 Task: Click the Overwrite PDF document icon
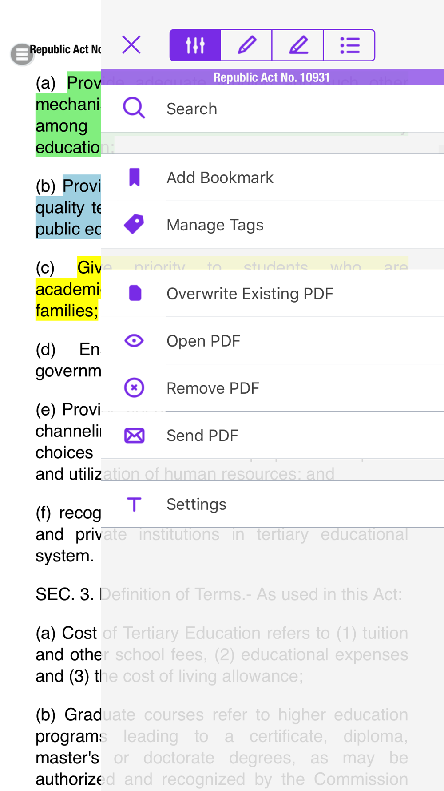point(135,293)
